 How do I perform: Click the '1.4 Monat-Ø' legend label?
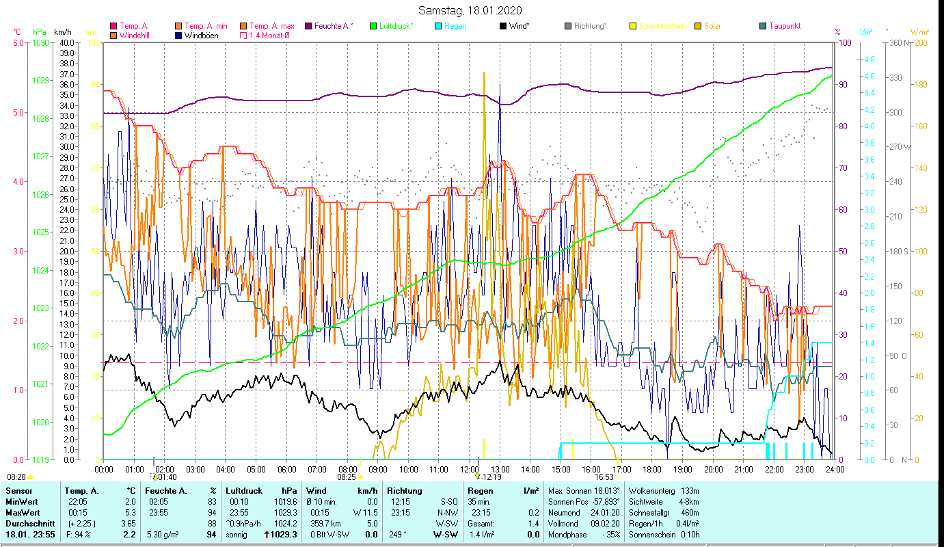269,35
